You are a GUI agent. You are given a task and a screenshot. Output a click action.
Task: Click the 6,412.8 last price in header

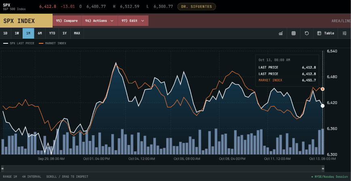coord(48,6)
